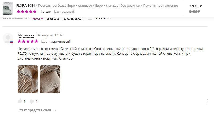Click the five-star rating under Марианна
The width and height of the screenshot is (214, 117).
tap(28, 41)
